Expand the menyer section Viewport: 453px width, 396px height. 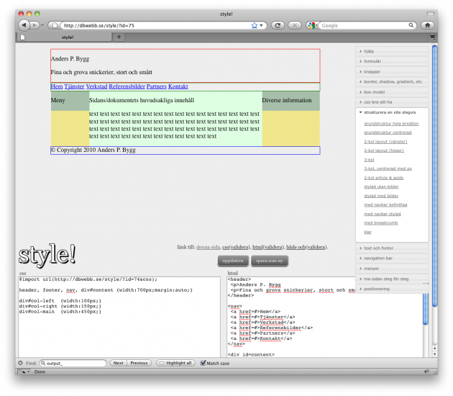click(392, 269)
